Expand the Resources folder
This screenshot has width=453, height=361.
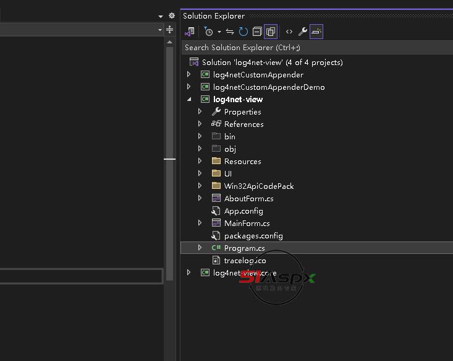point(200,161)
